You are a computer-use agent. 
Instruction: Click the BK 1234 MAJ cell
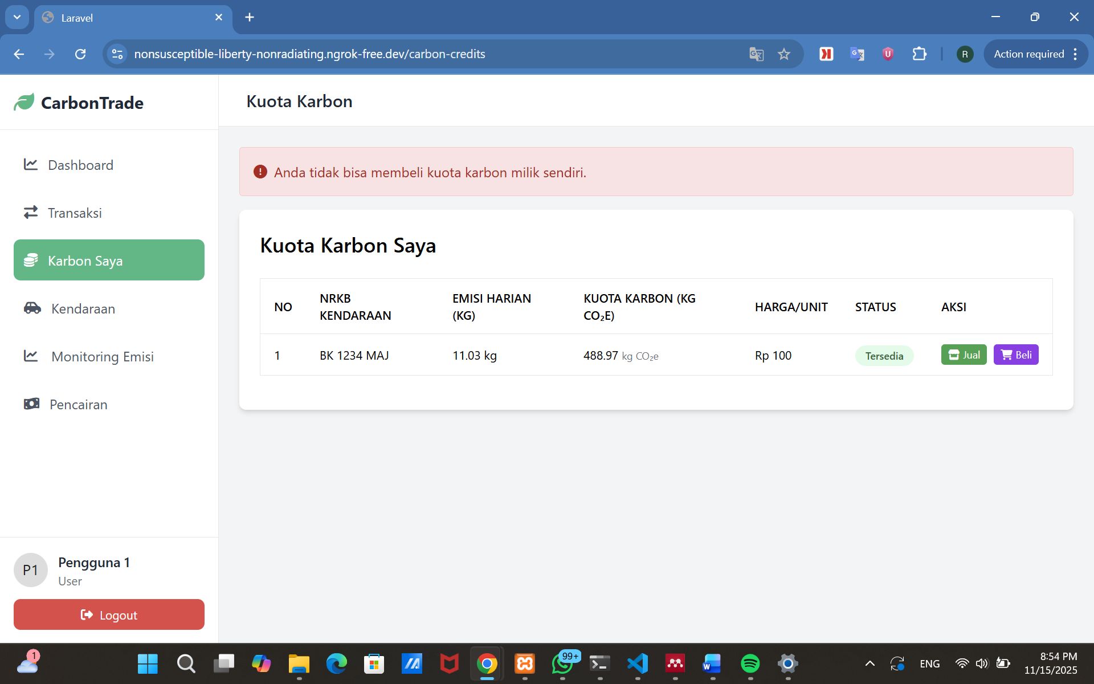click(x=354, y=355)
